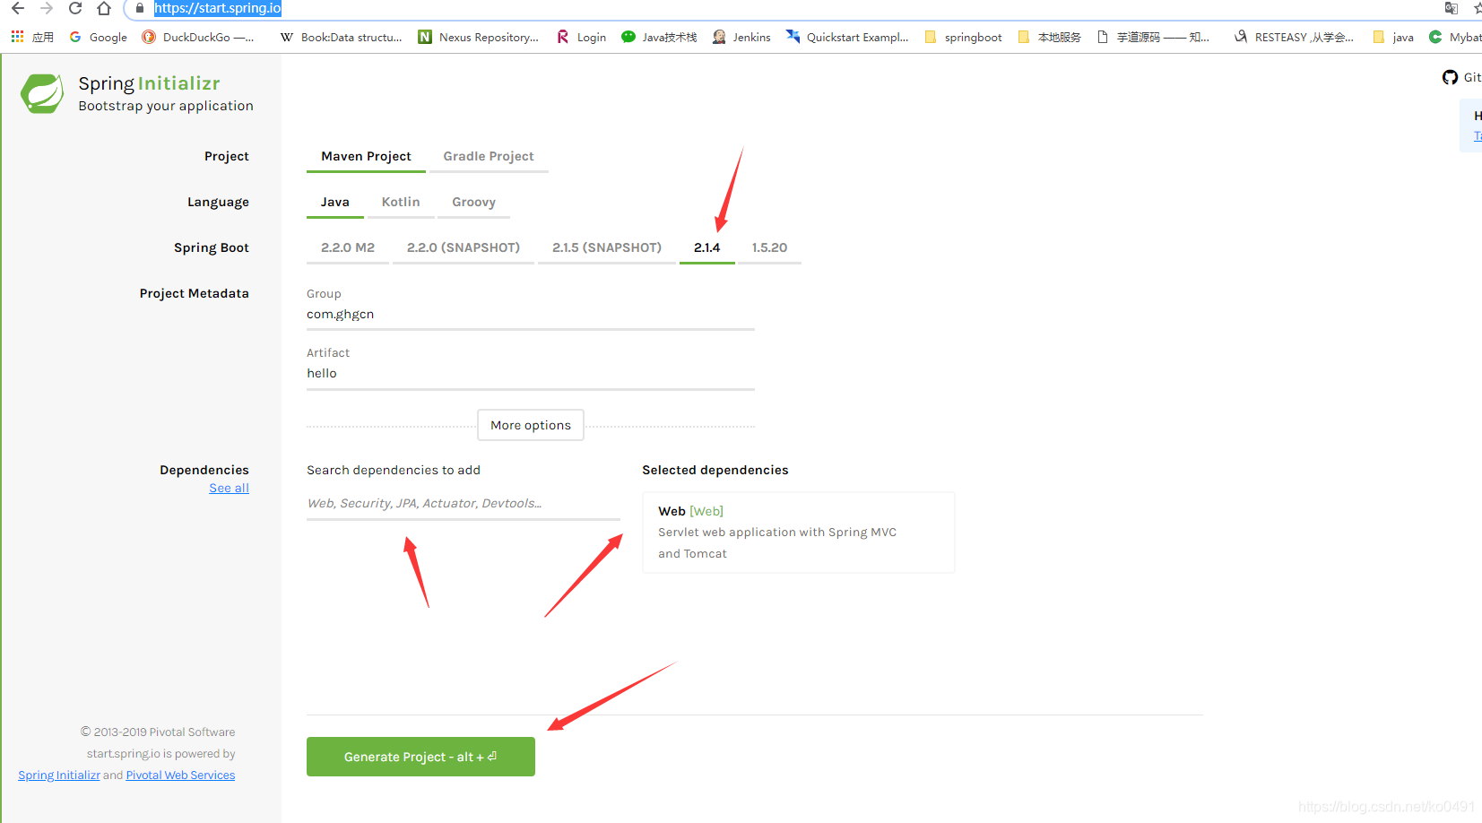Screen dimensions: 1482x823
Task: Open the 本地服务 bookmark folder
Action: [1049, 37]
